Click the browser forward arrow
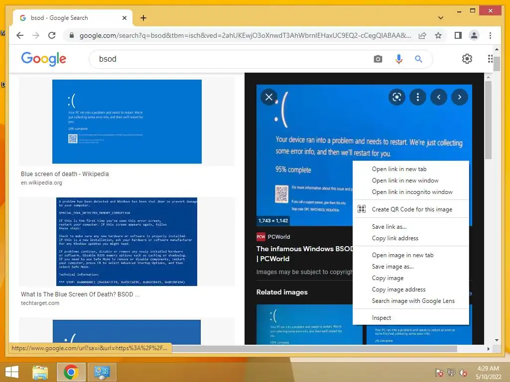The image size is (510, 382). point(36,35)
